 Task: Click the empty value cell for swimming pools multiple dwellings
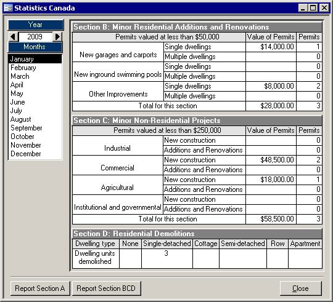tap(271, 76)
